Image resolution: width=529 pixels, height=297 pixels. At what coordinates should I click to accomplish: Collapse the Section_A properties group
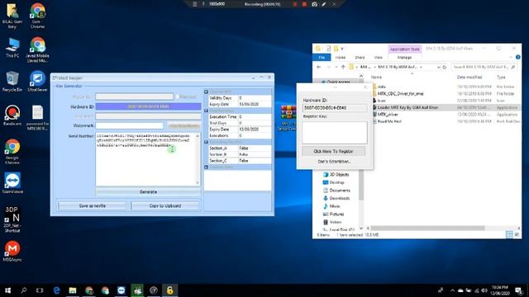[206, 142]
